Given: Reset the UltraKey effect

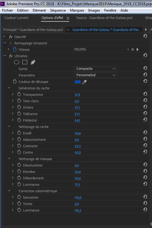Looking at the screenshot, I should pyautogui.click(x=145, y=55).
